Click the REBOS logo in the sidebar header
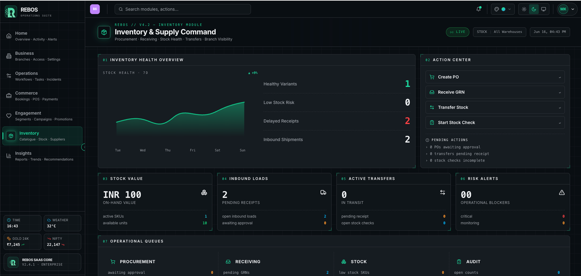 click(x=11, y=12)
